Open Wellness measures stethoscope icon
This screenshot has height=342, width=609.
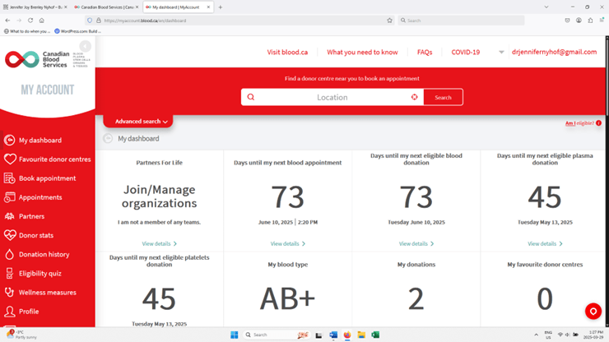(10, 293)
